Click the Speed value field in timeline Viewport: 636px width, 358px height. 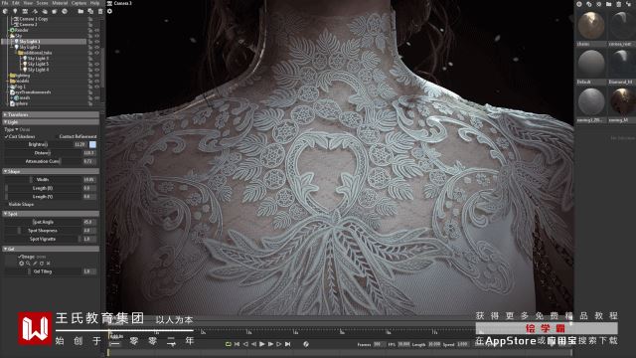(462, 344)
